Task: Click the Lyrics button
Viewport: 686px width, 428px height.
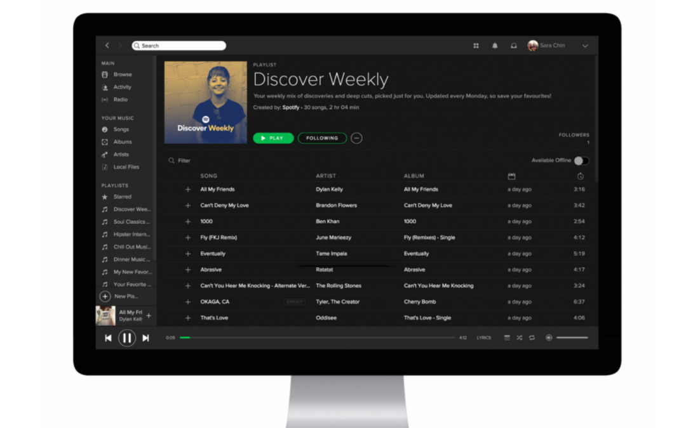Action: 483,337
